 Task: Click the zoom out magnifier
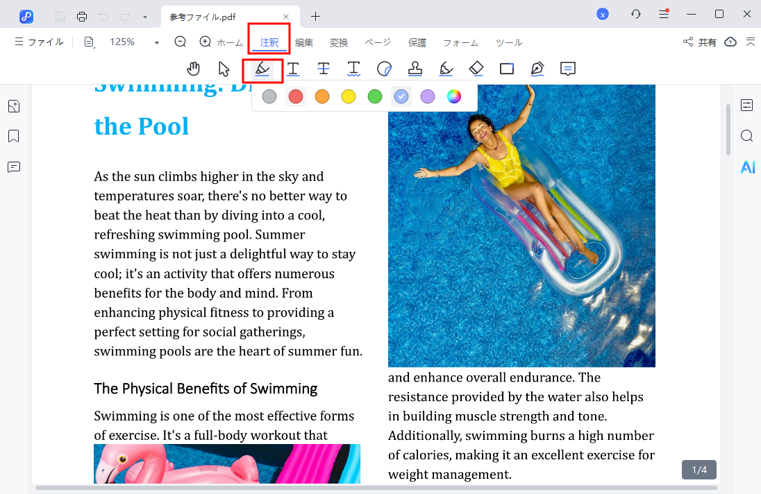pyautogui.click(x=181, y=42)
